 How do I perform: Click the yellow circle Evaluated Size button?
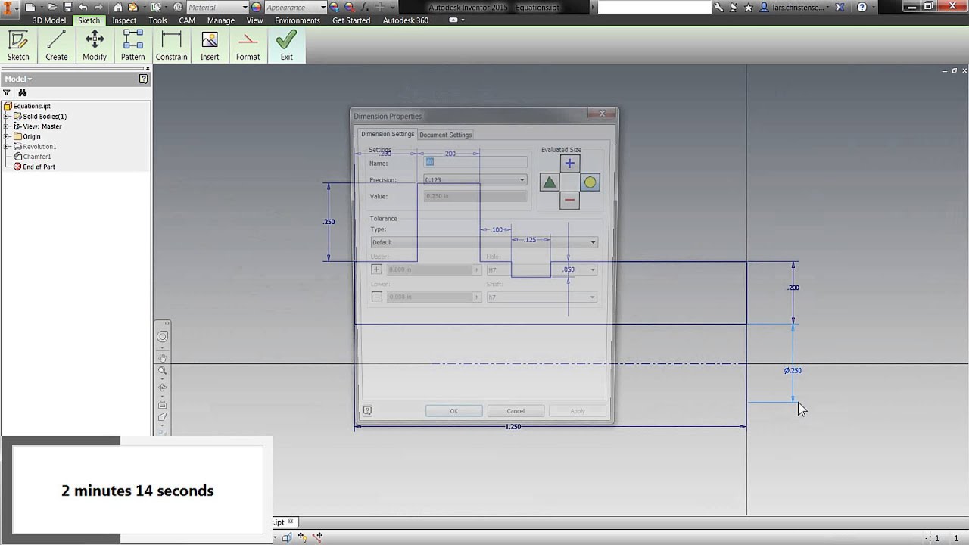[590, 182]
